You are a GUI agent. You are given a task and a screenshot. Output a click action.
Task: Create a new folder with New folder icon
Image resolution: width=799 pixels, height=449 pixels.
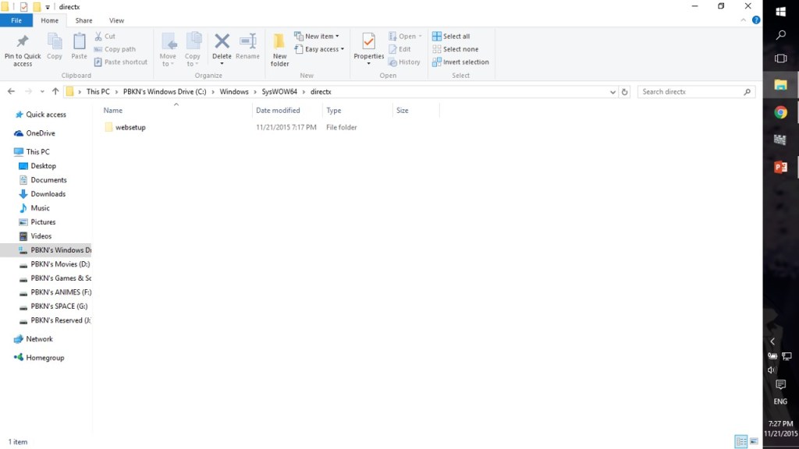pyautogui.click(x=279, y=43)
